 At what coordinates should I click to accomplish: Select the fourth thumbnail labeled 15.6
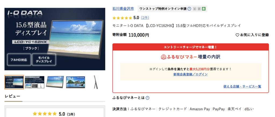(x=75, y=82)
